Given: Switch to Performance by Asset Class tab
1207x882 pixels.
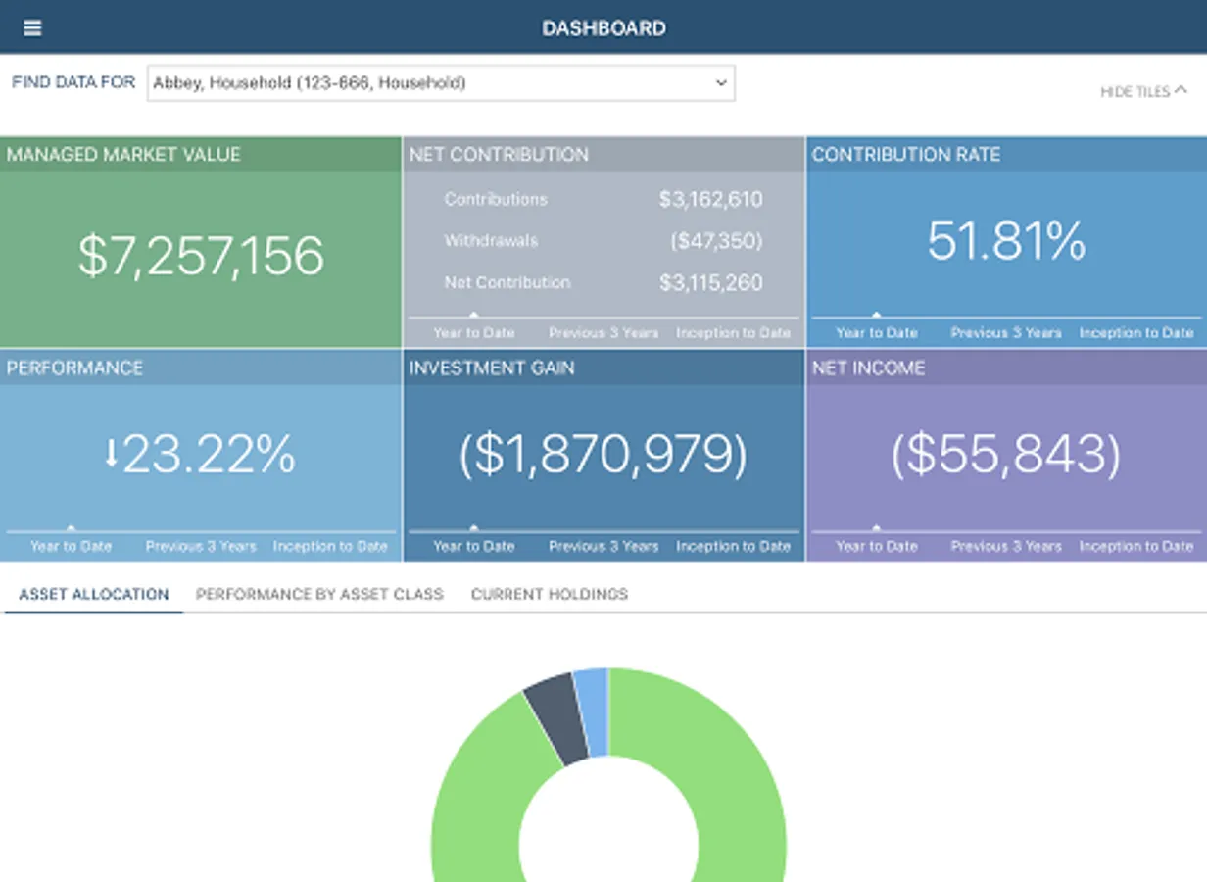Looking at the screenshot, I should click(319, 594).
